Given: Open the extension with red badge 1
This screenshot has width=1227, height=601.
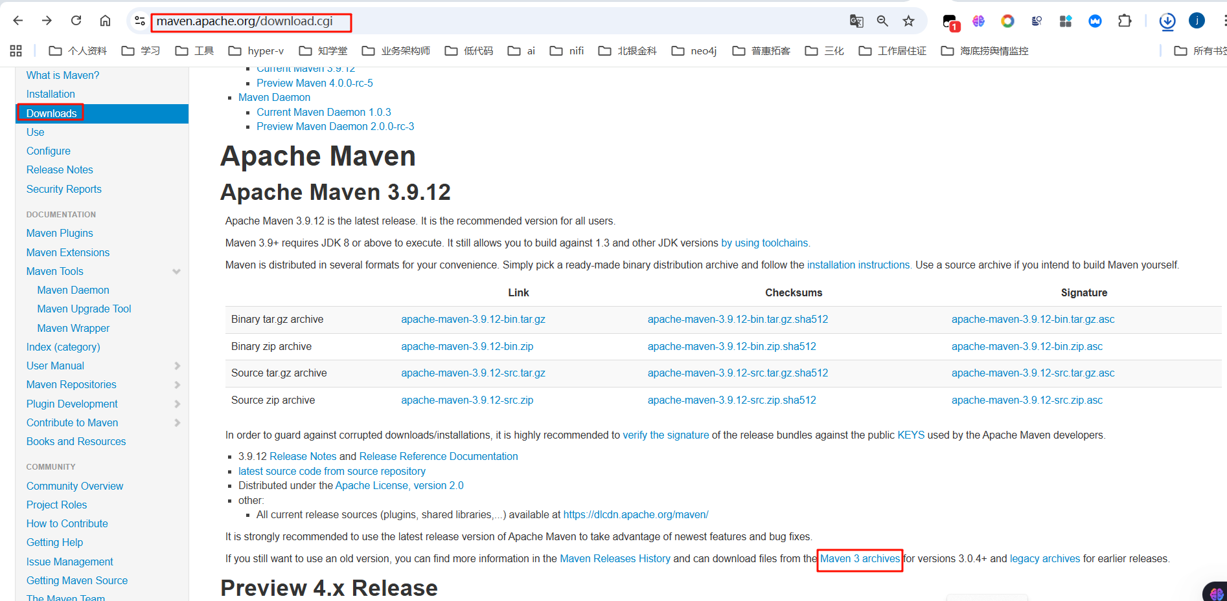Looking at the screenshot, I should pos(950,22).
